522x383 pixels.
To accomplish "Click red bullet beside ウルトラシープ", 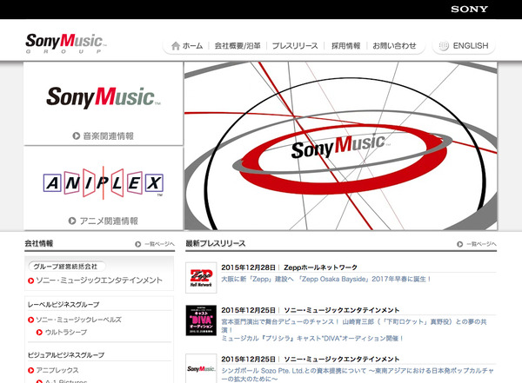I will [39, 332].
